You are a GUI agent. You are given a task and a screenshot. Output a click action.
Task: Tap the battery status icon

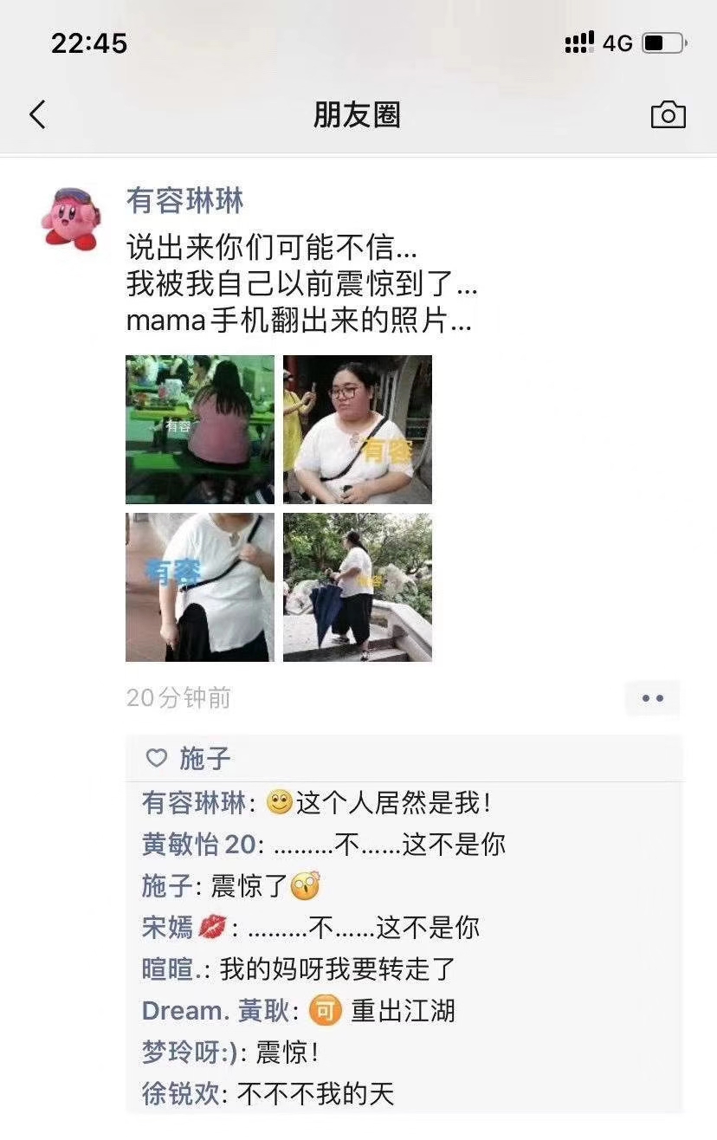(664, 42)
